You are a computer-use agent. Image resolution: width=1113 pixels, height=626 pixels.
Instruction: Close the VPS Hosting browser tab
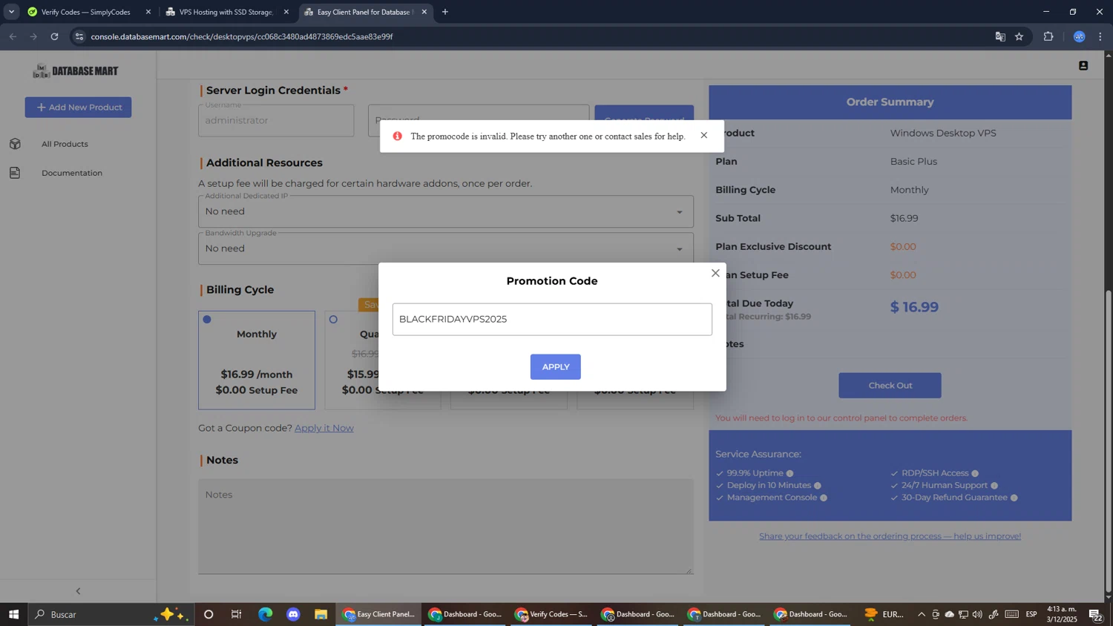[286, 12]
